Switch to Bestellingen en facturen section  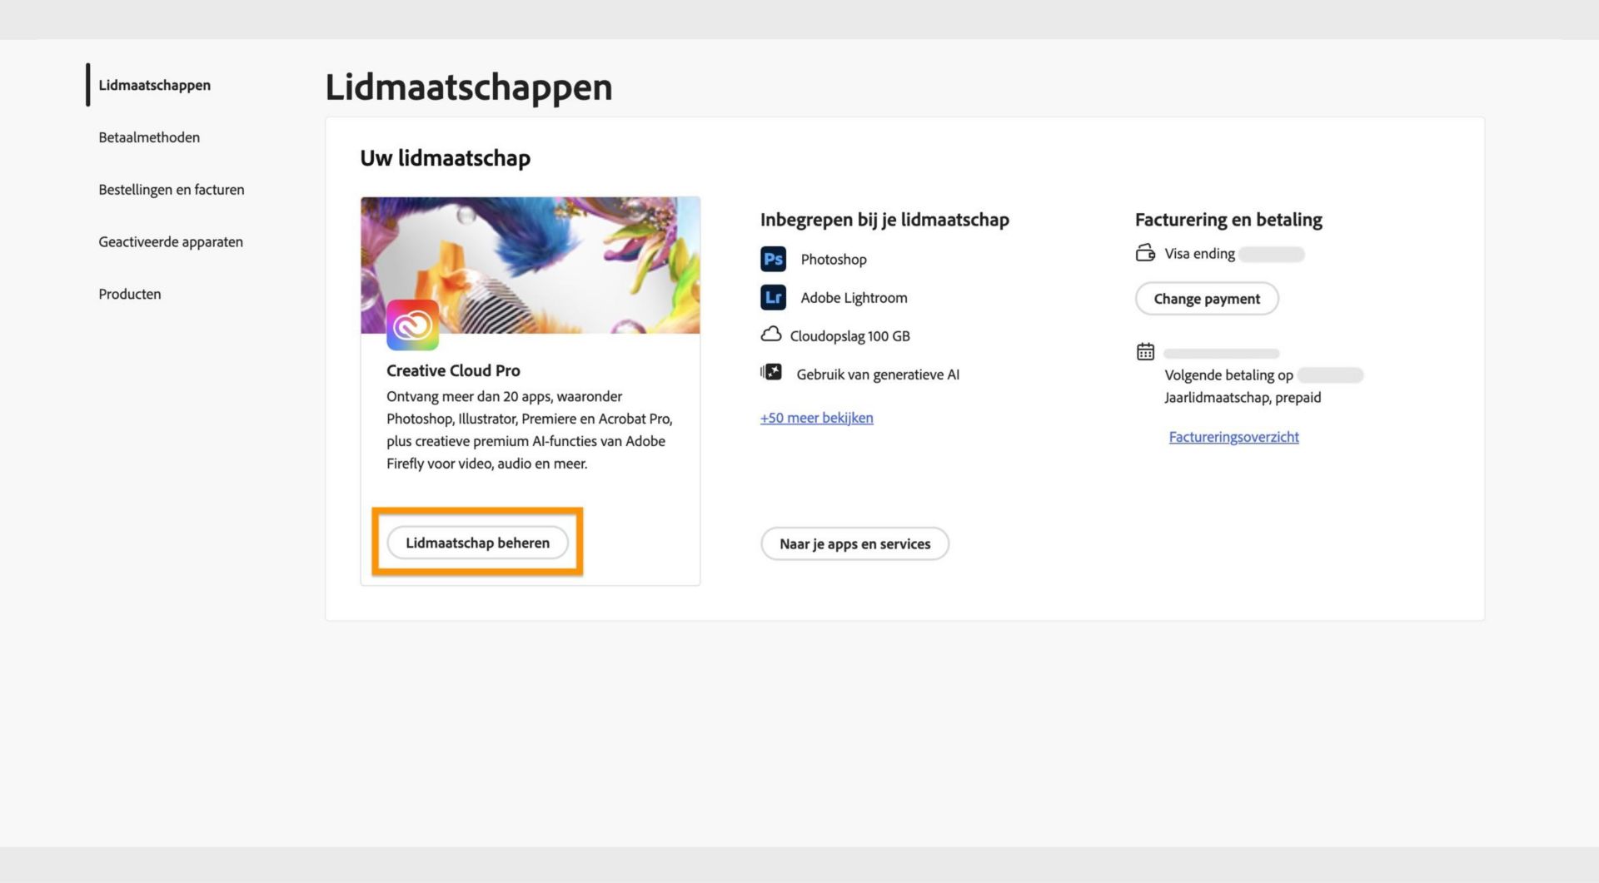[171, 190]
